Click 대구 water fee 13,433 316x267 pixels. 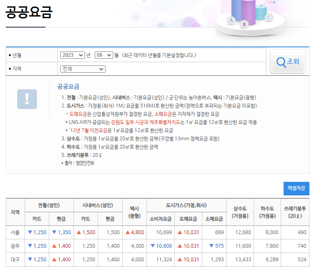[x=243, y=260]
